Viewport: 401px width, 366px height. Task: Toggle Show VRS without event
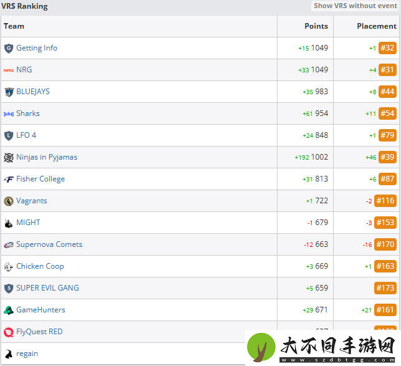coord(355,6)
